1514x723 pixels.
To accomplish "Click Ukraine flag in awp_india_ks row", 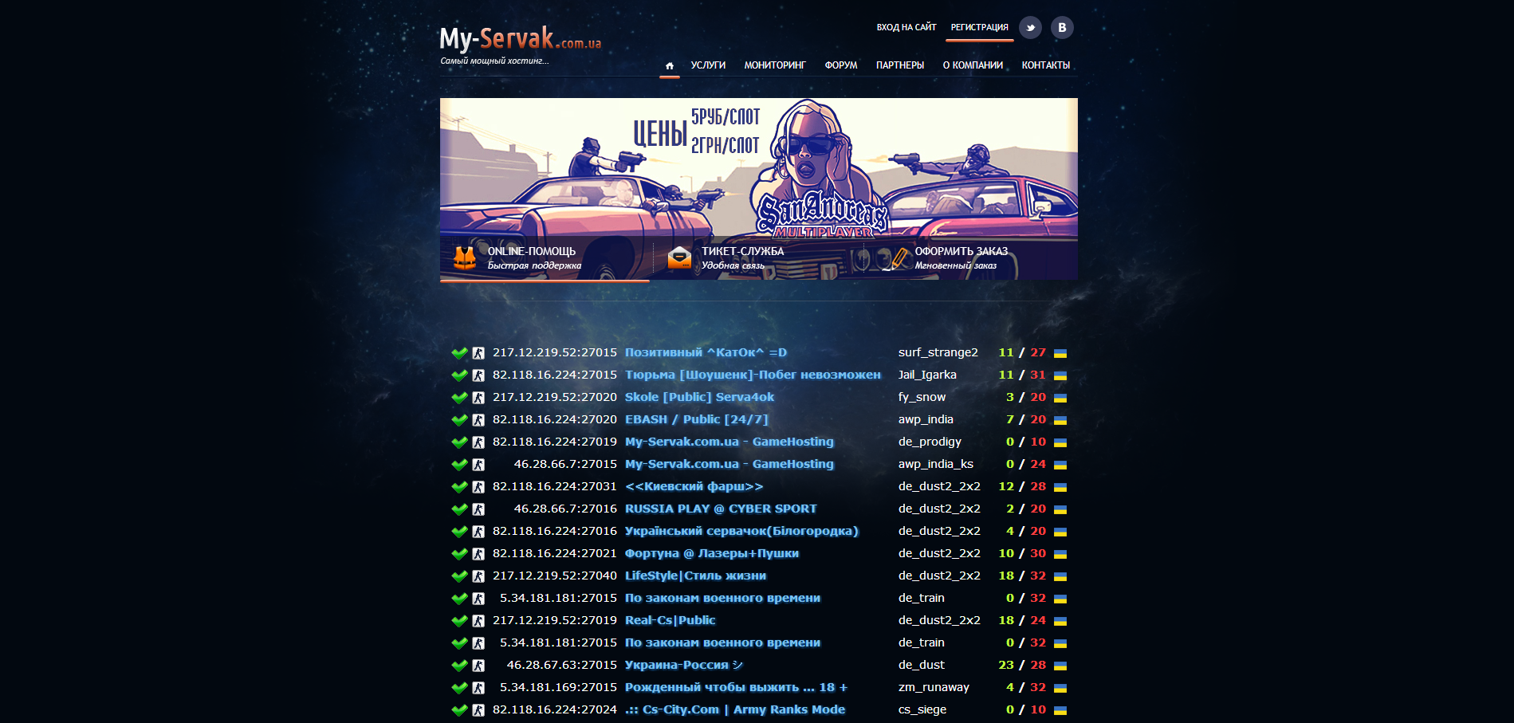I will coord(1060,465).
